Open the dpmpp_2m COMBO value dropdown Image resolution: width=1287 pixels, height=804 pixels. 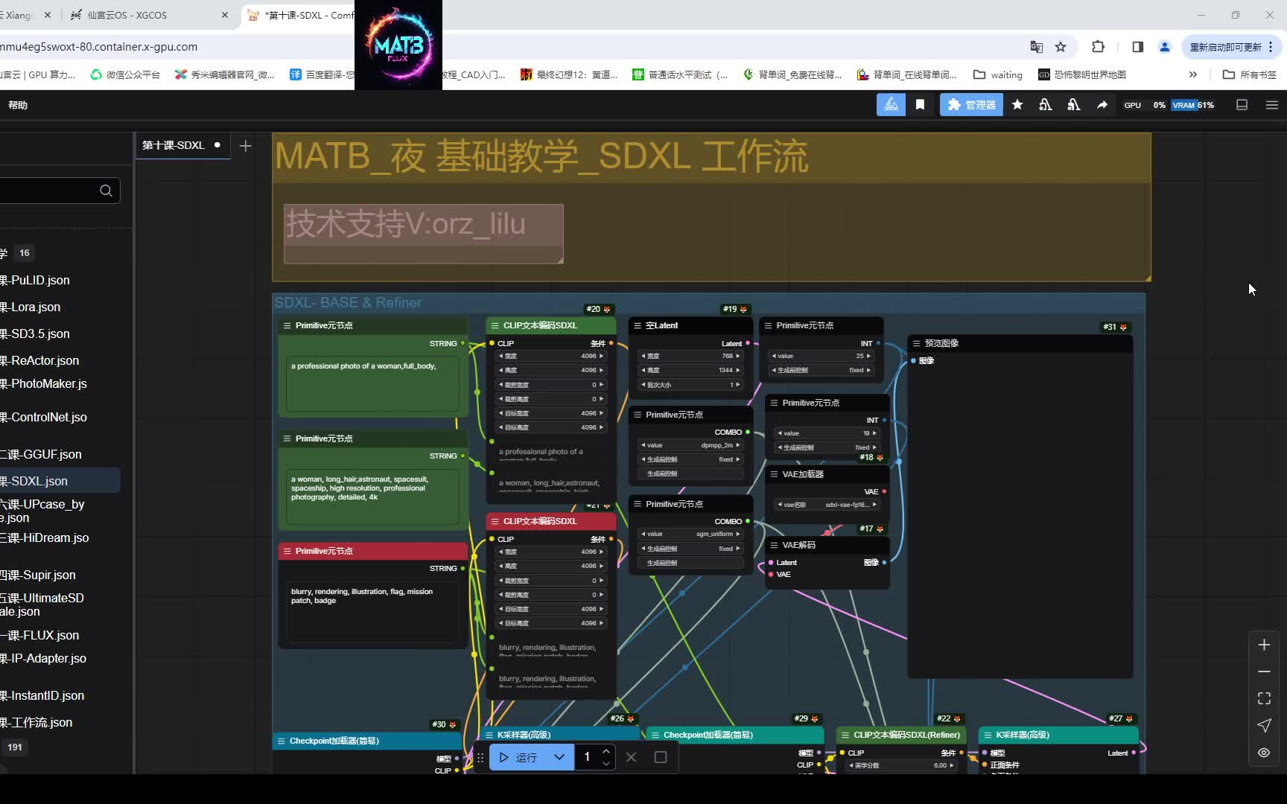click(691, 445)
